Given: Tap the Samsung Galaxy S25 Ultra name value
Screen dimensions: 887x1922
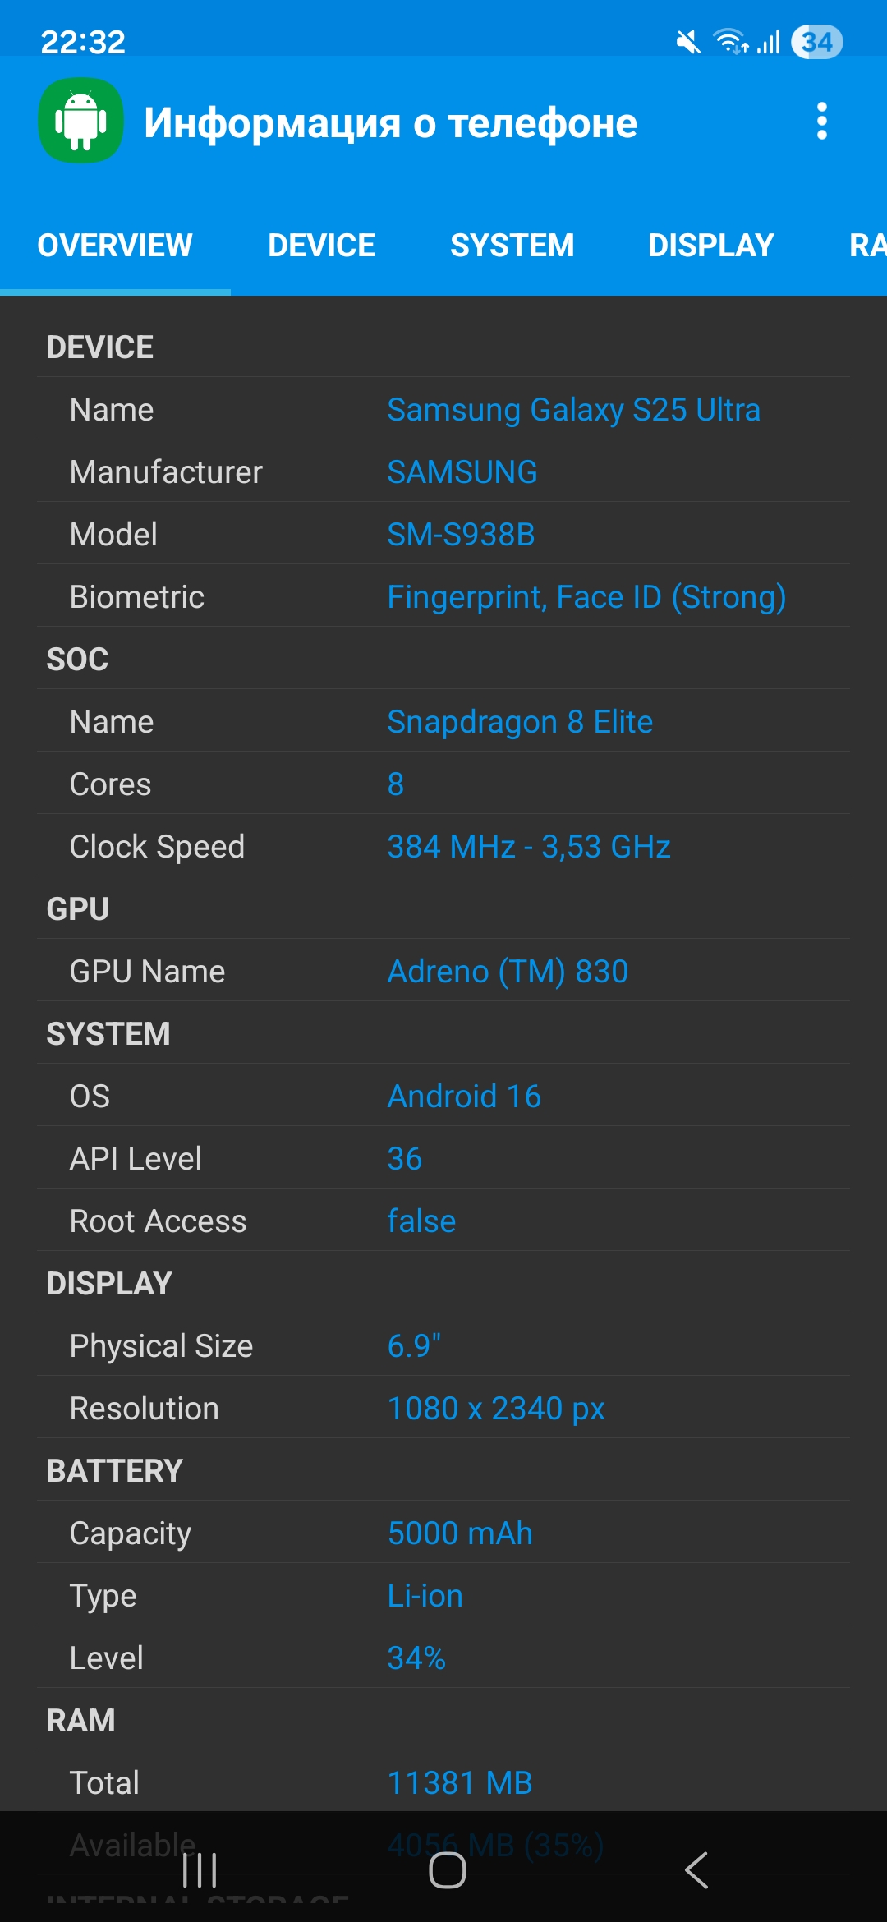Looking at the screenshot, I should [x=573, y=410].
